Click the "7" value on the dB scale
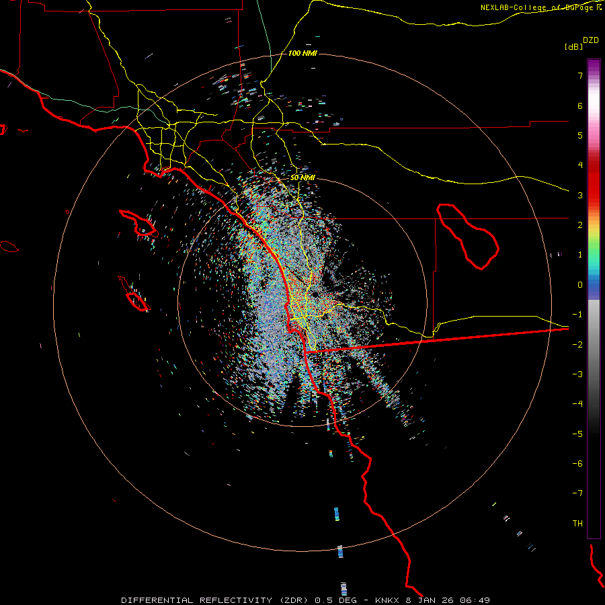The height and width of the screenshot is (605, 605). point(580,75)
